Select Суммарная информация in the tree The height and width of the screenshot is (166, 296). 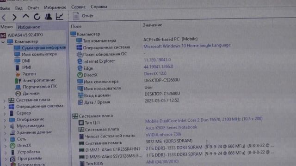coord(40,48)
